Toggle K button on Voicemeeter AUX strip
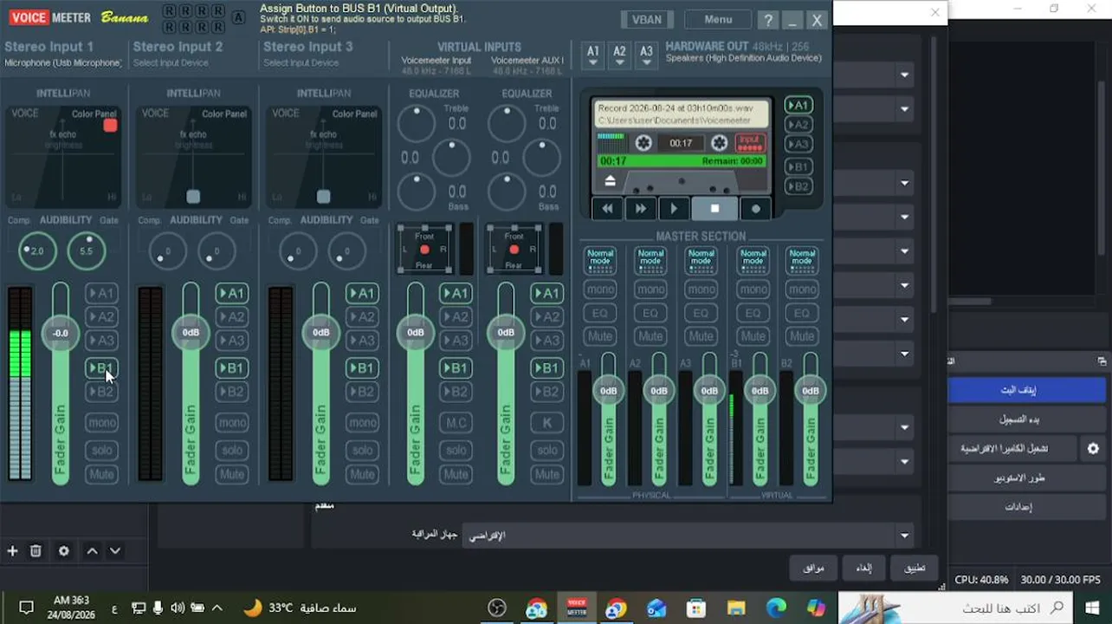Screen dimensions: 1112x624 pyautogui.click(x=546, y=423)
